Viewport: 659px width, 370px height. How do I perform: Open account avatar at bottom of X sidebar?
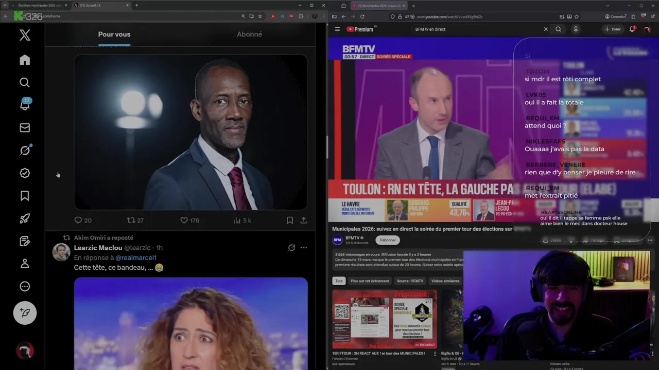(25, 351)
